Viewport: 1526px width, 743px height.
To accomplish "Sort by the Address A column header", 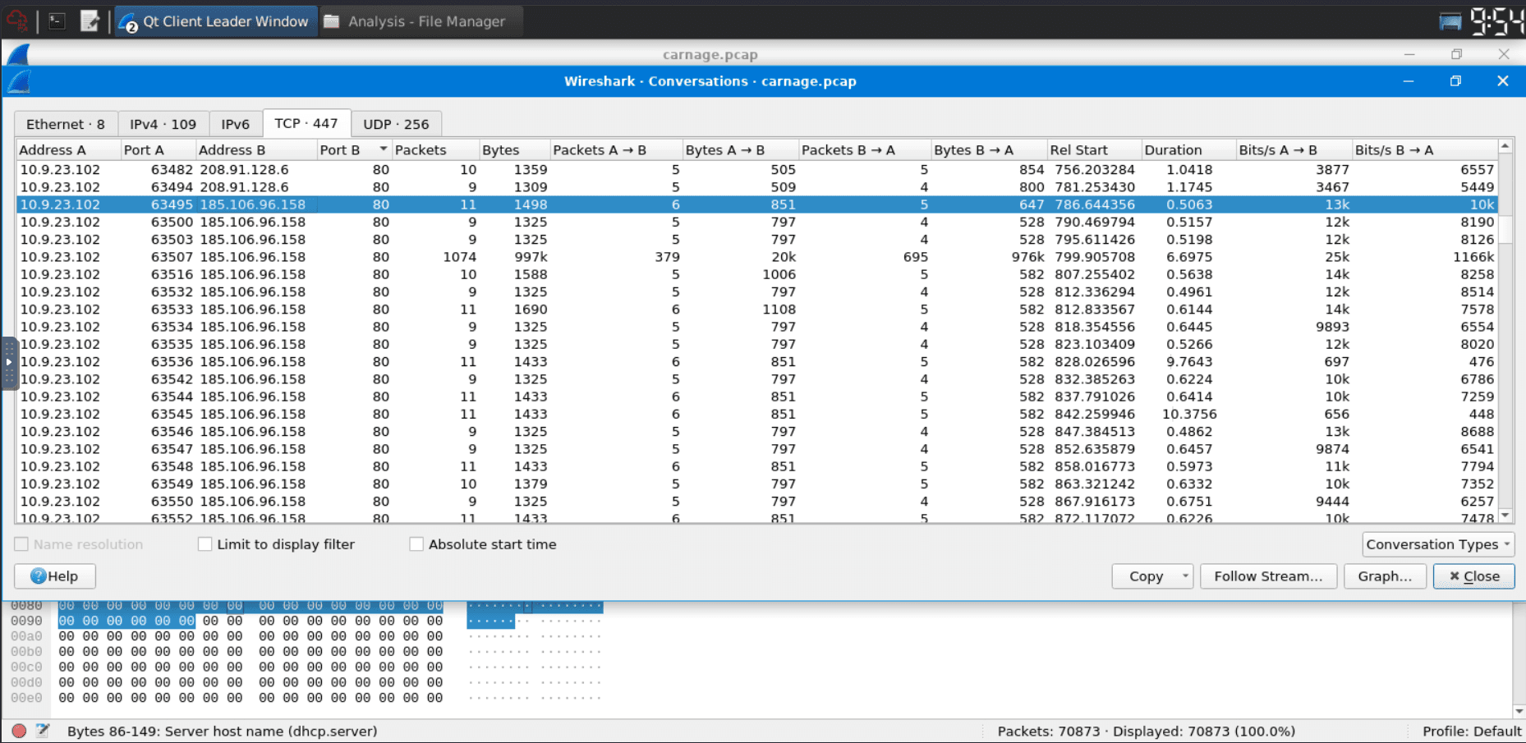I will pos(68,149).
